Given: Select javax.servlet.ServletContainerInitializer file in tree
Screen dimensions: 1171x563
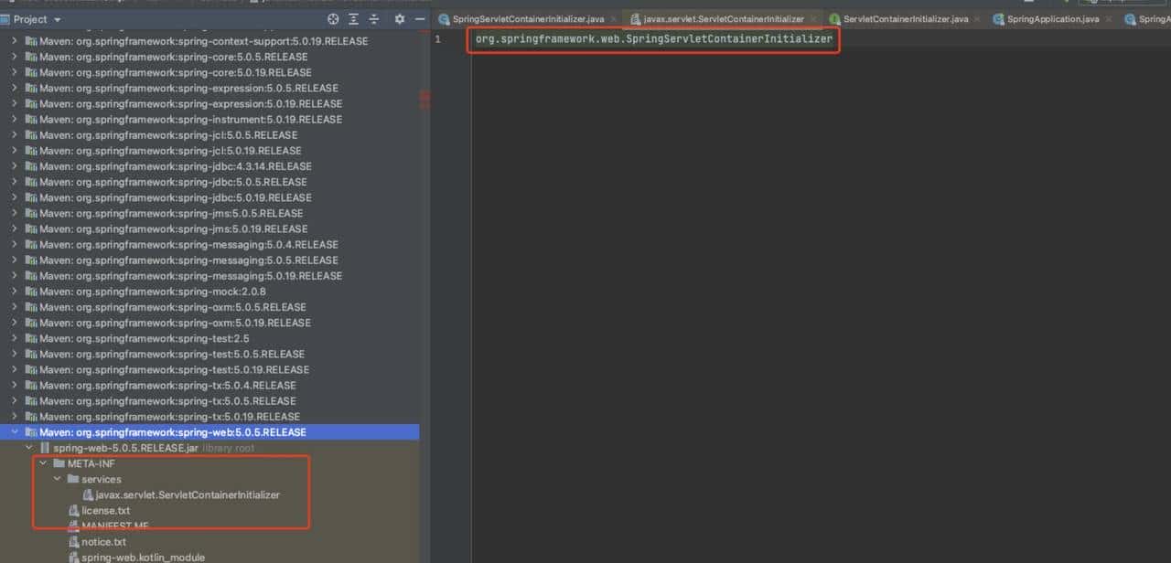Looking at the screenshot, I should click(x=187, y=495).
